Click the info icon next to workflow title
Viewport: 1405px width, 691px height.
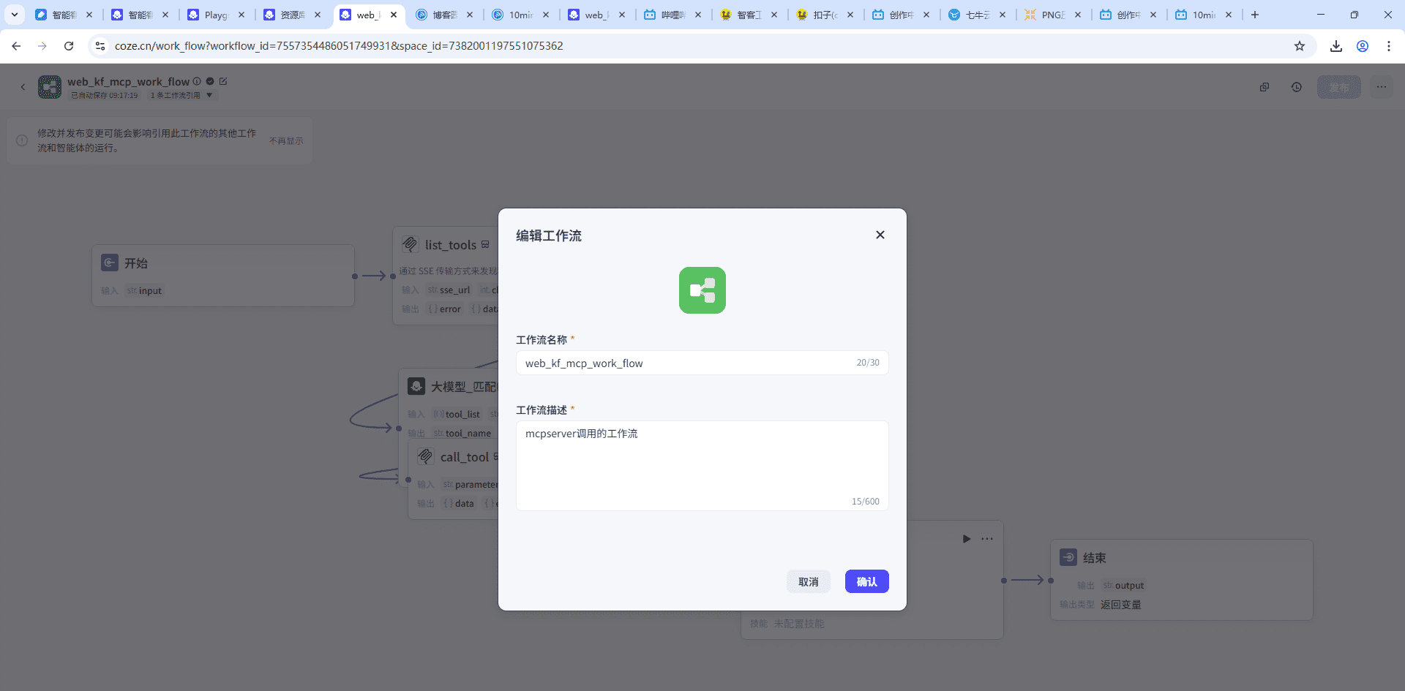pos(197,81)
